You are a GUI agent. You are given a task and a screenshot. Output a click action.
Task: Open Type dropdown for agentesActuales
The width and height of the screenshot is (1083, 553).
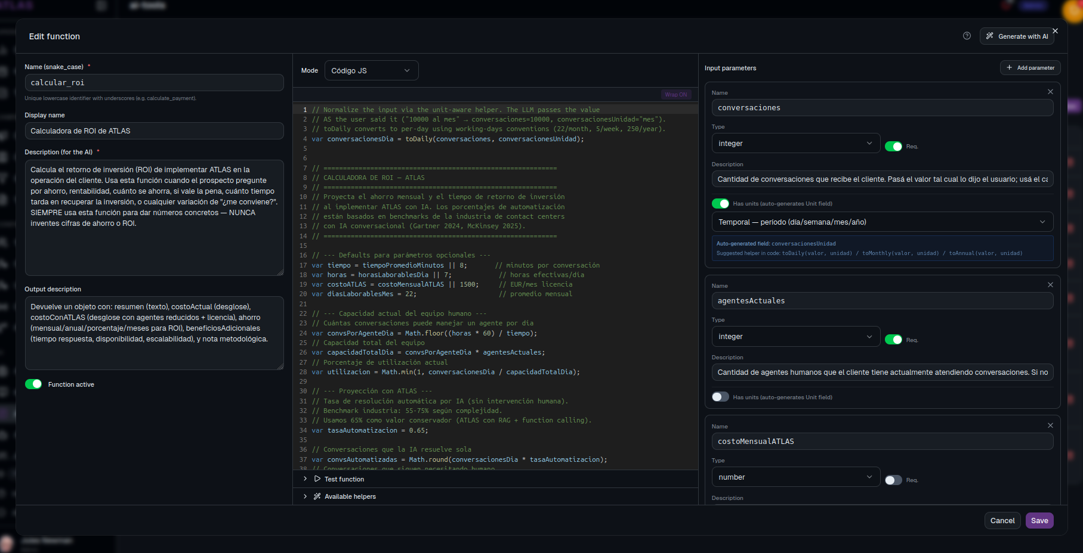pyautogui.click(x=795, y=337)
